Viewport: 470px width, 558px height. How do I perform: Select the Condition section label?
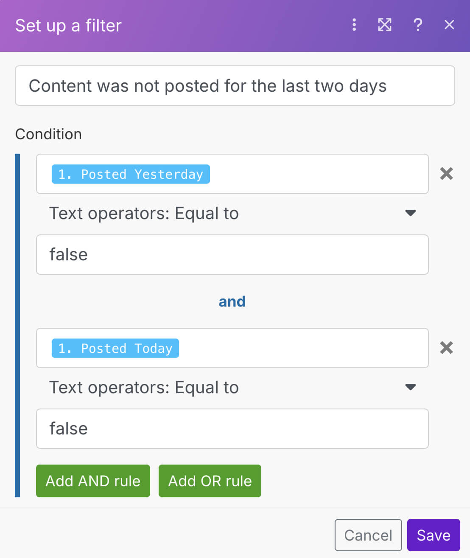click(48, 134)
